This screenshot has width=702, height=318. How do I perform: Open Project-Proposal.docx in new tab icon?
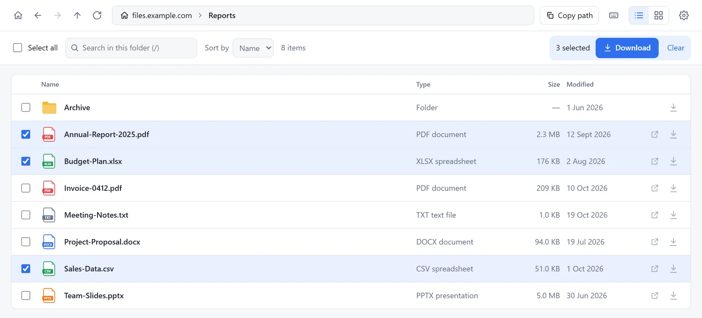pos(655,242)
